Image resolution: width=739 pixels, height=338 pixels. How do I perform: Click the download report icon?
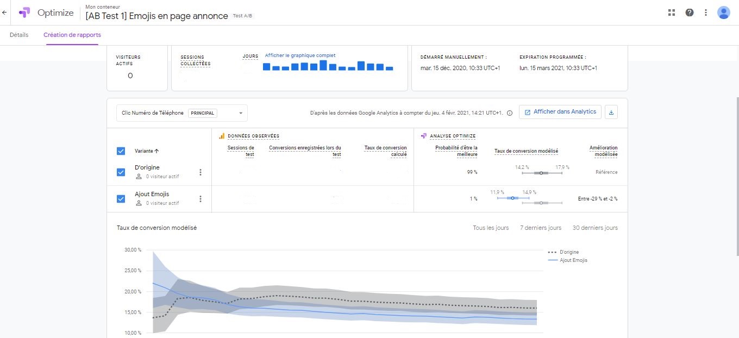coord(611,112)
